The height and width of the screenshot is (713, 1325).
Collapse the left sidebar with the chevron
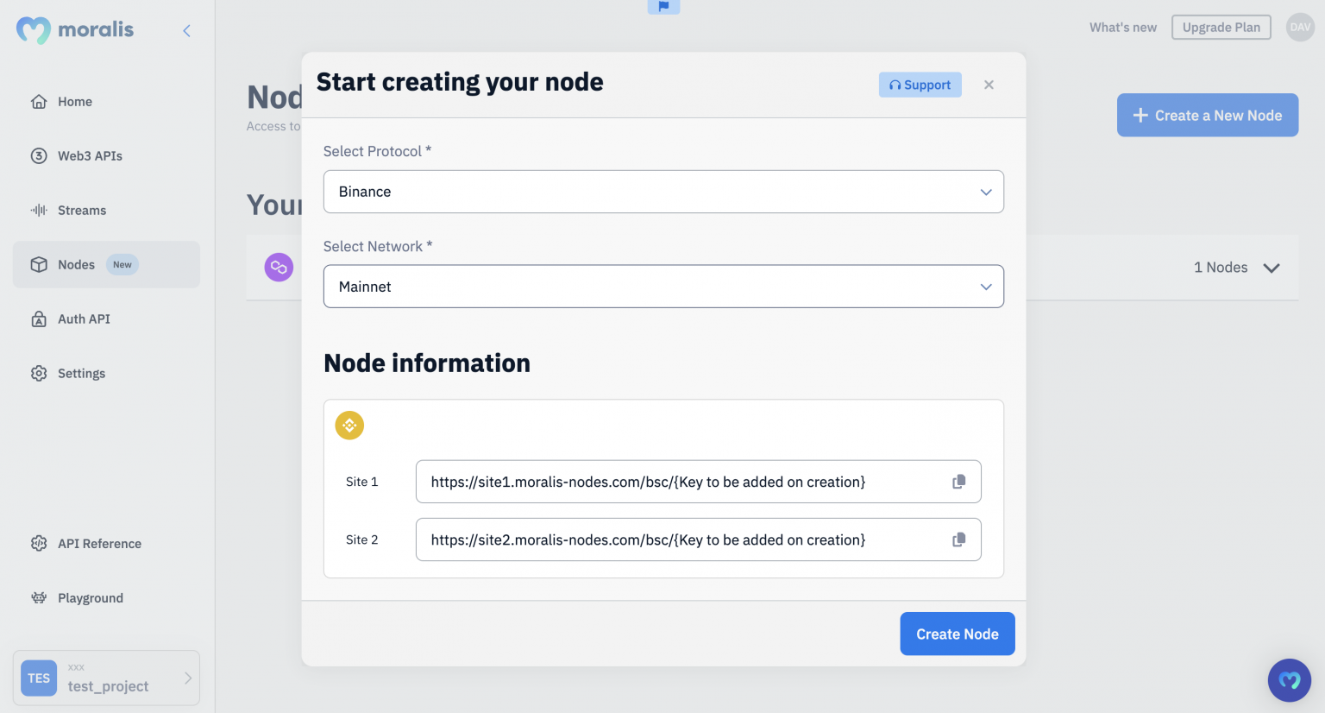tap(186, 29)
